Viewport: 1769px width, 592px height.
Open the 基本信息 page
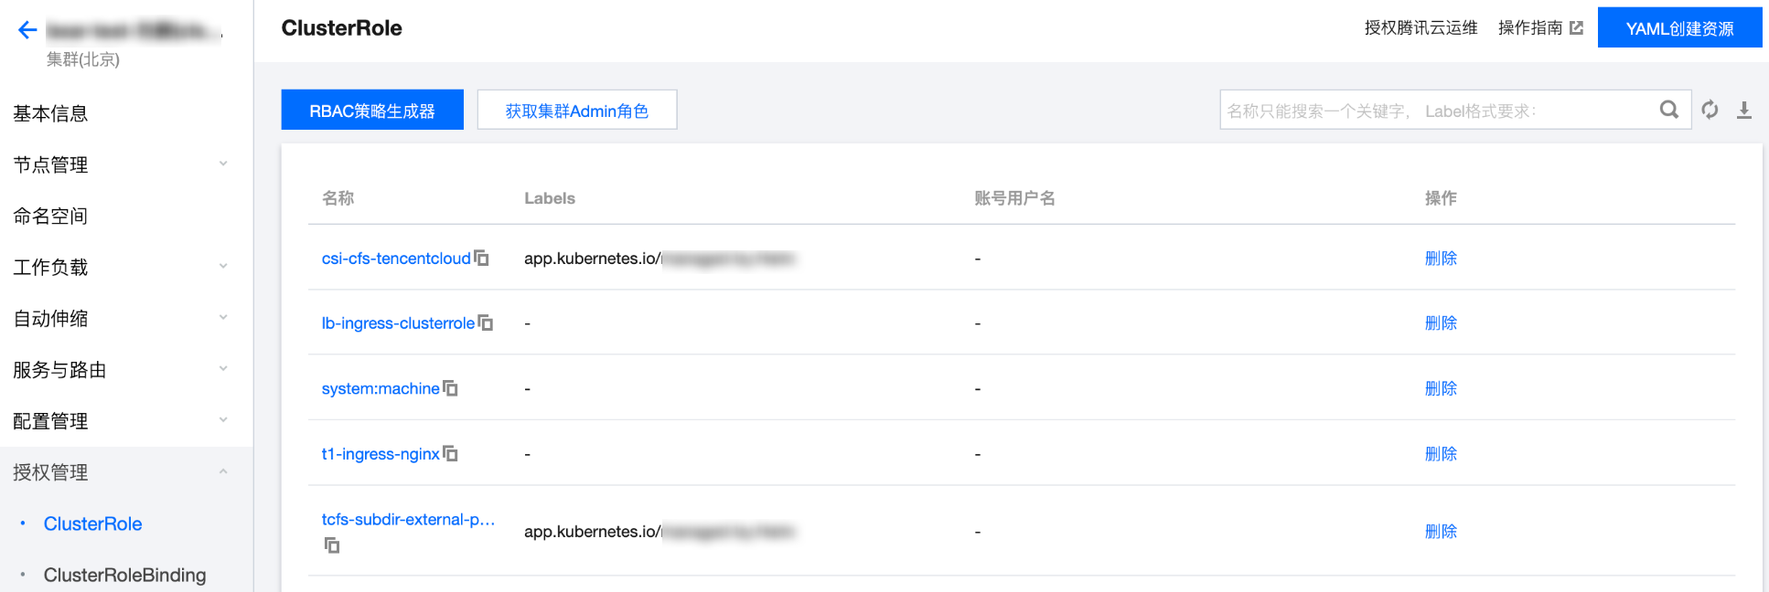click(50, 113)
